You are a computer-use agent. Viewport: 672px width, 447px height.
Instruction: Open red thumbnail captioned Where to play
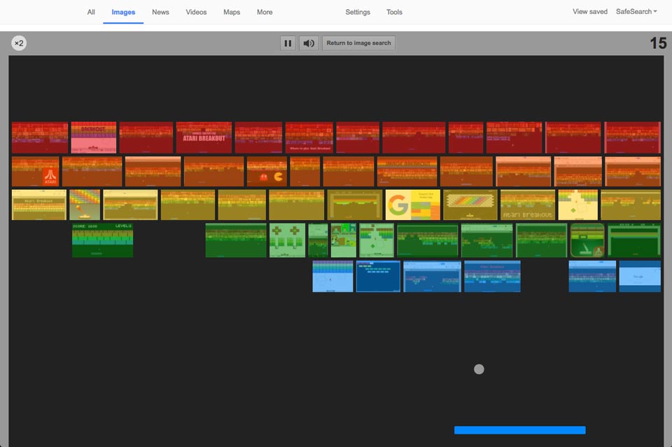[309, 137]
